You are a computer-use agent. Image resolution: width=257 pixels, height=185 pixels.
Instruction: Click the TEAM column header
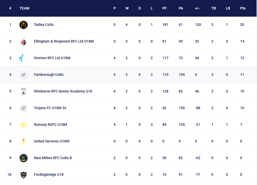point(24,8)
